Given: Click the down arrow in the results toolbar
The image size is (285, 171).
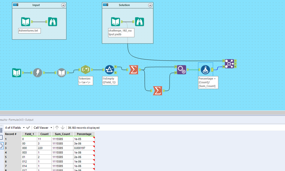Looking at the screenshot, I should point(62,128).
